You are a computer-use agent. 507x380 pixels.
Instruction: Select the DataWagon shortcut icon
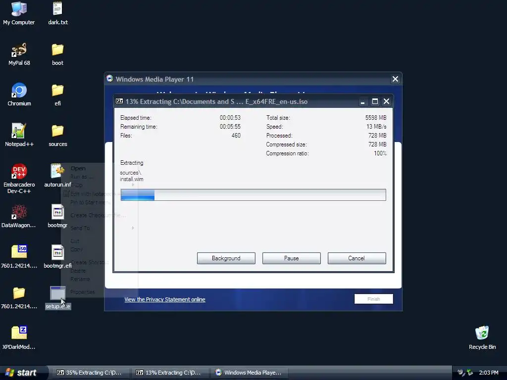(19, 216)
